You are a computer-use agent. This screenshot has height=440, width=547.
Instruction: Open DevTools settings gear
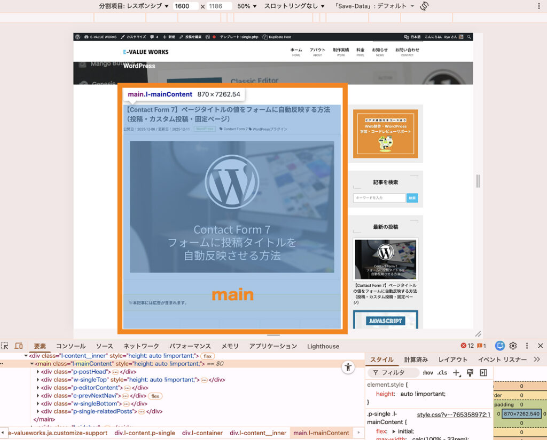(513, 346)
